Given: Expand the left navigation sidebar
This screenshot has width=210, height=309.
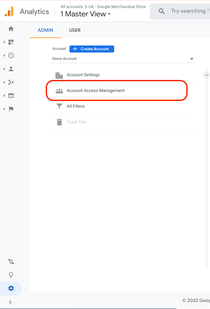Looking at the screenshot, I should point(10,302).
